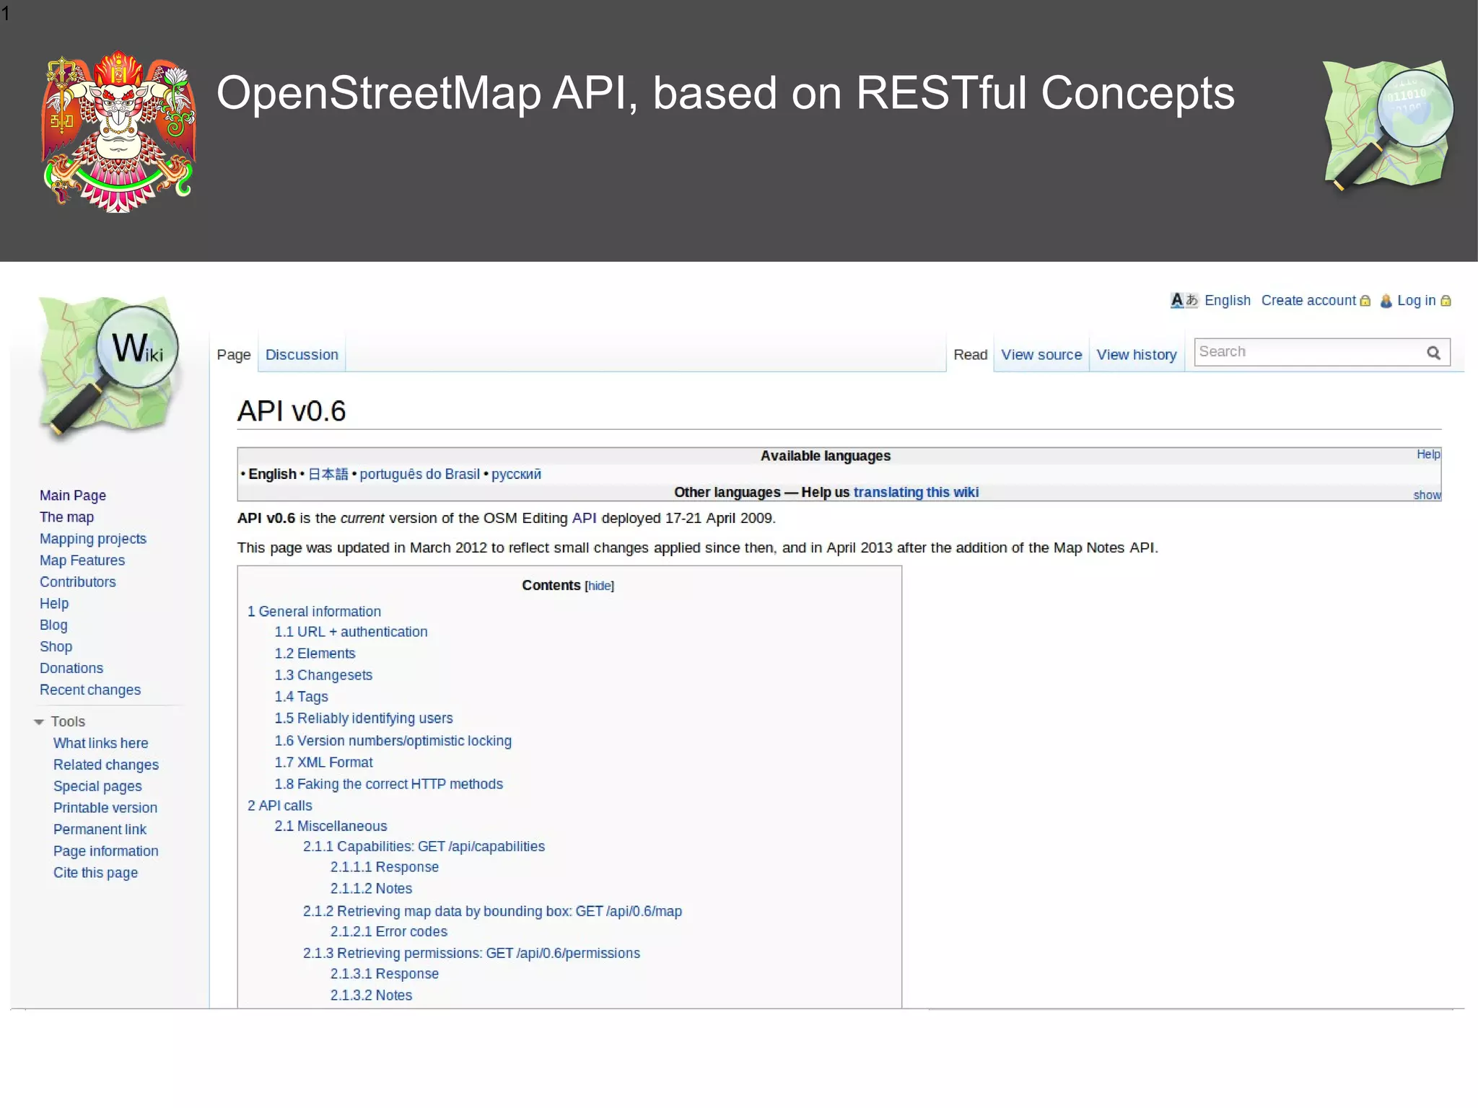
Task: Open Special pages link
Action: point(97,786)
